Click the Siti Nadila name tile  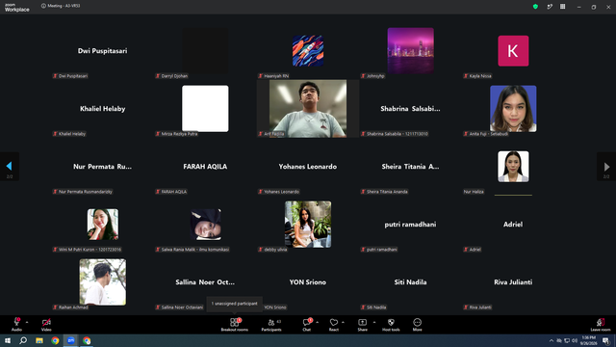click(410, 282)
